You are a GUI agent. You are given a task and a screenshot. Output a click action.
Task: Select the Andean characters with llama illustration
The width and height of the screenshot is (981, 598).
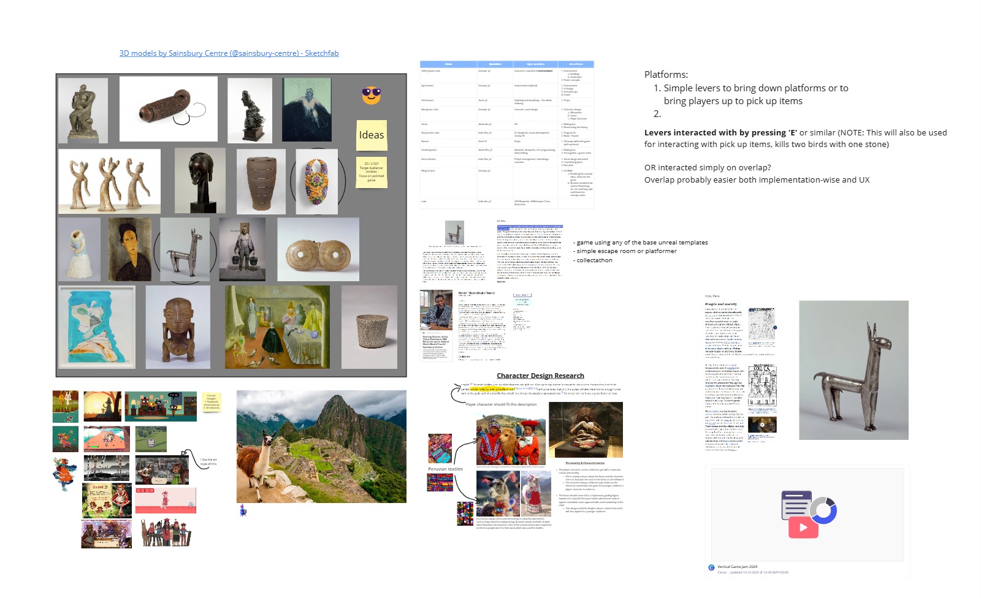point(166,532)
